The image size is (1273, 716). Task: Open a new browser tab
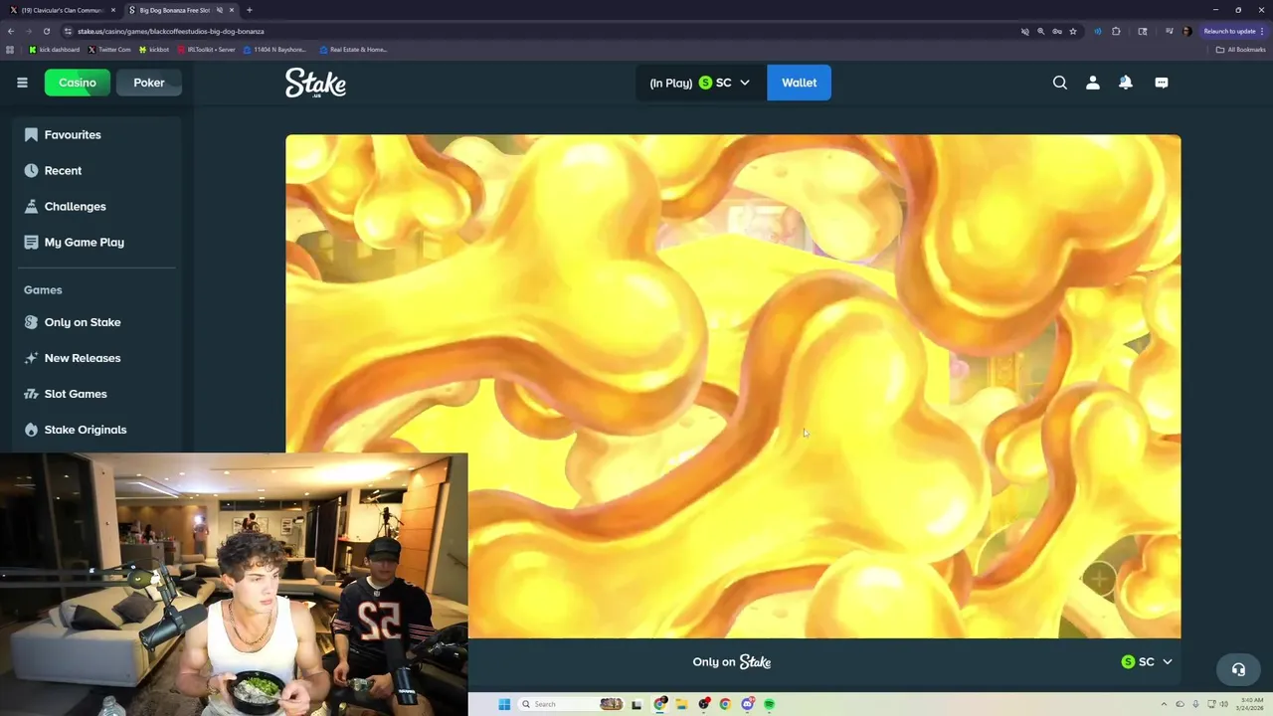coord(249,10)
